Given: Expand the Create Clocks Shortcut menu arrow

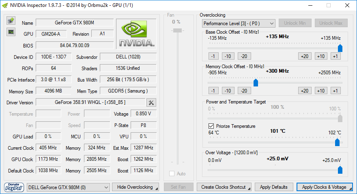Looking at the screenshot, I should [x=249, y=189].
